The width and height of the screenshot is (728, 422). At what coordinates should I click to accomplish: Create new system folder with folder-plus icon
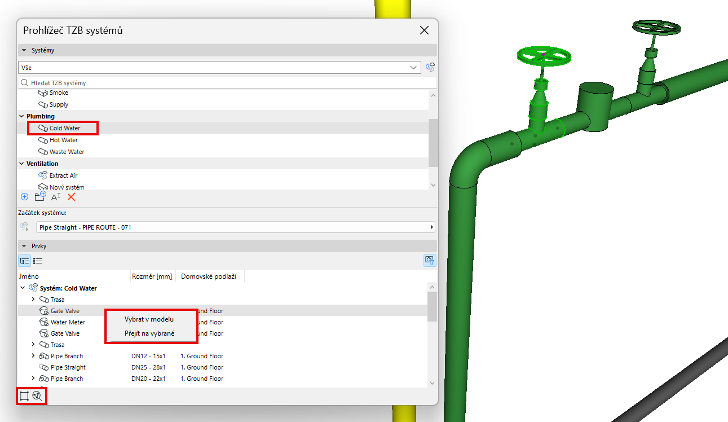coord(40,197)
